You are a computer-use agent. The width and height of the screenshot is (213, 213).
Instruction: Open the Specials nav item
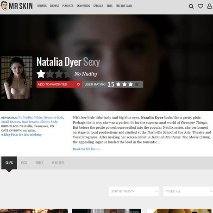[x=98, y=6]
